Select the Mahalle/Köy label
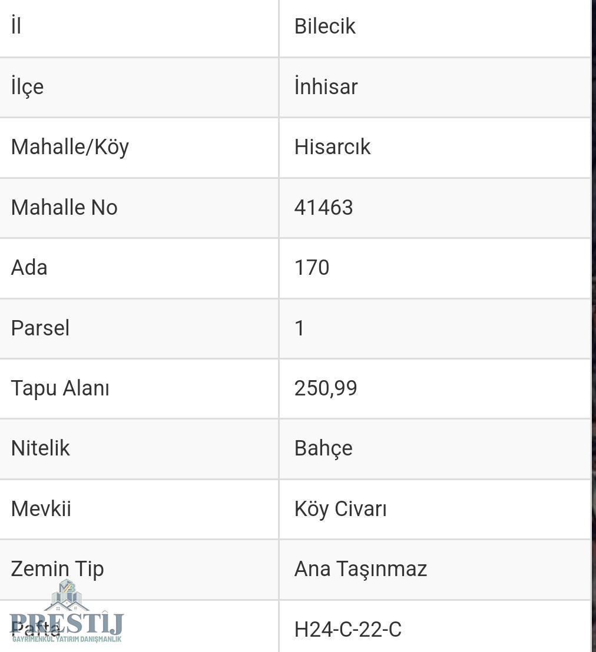The width and height of the screenshot is (596, 652). point(70,148)
